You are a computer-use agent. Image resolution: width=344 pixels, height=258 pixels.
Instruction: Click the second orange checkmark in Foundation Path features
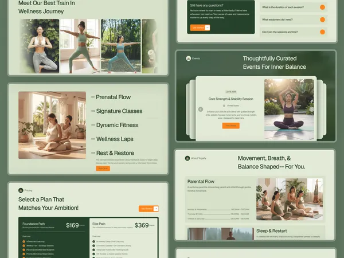click(x=24, y=246)
